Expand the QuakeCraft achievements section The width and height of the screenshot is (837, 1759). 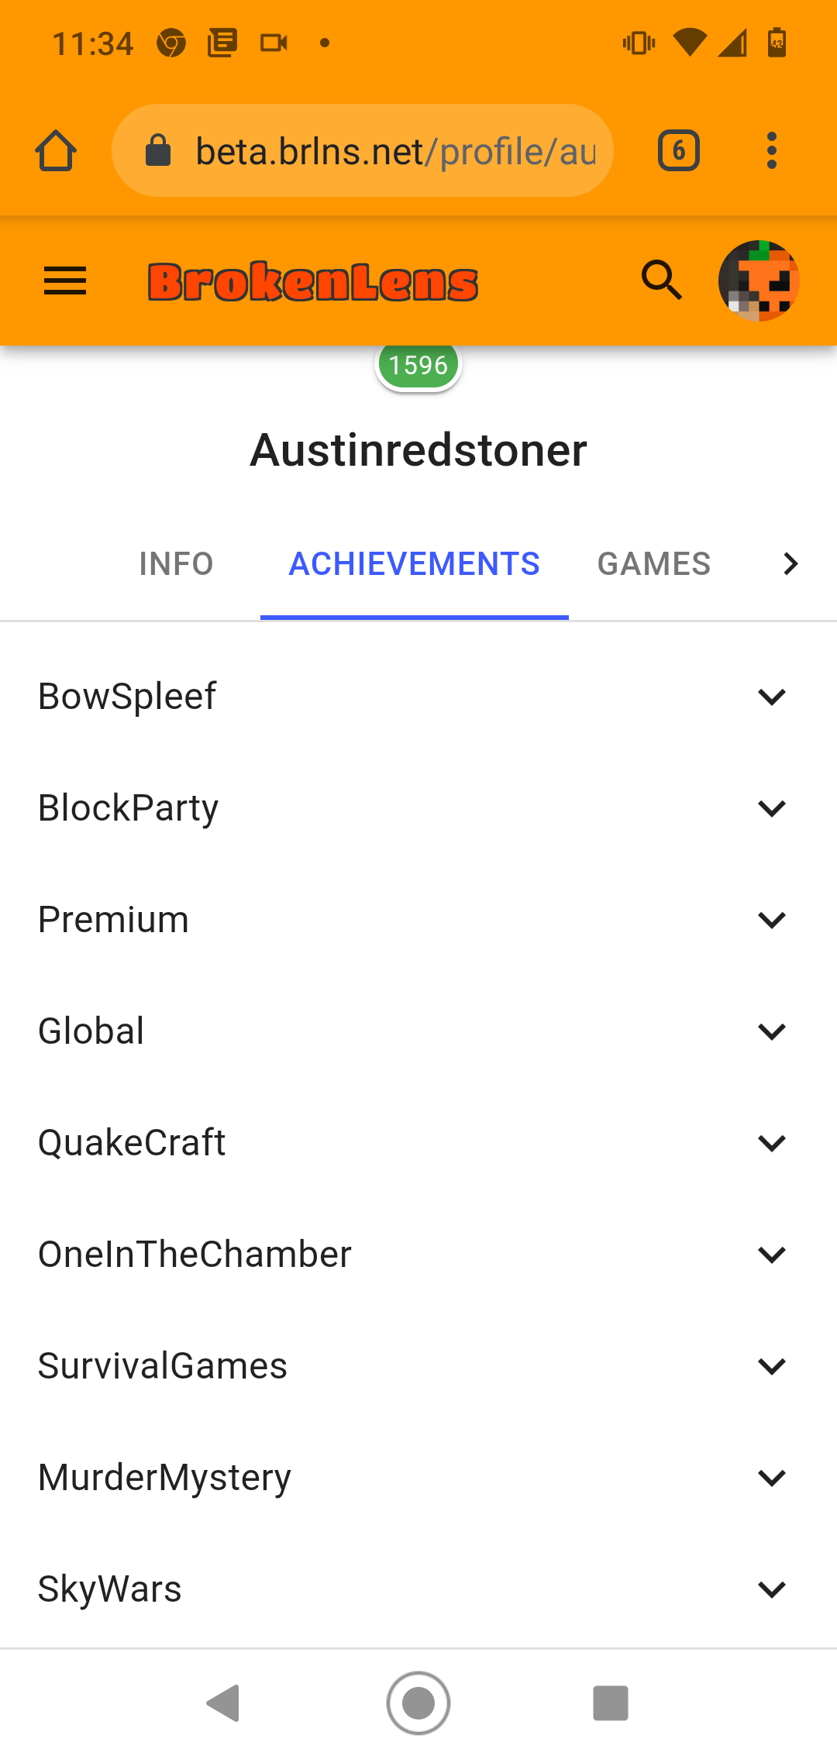[418, 1143]
